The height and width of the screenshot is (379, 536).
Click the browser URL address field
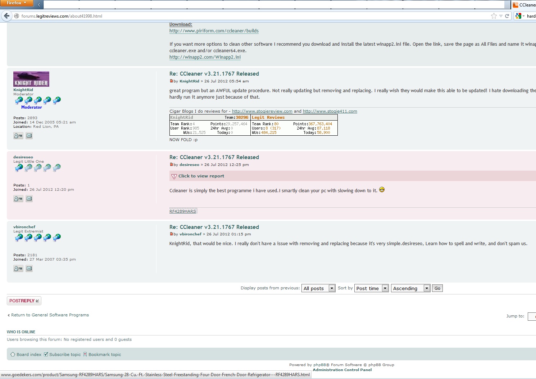pos(252,16)
